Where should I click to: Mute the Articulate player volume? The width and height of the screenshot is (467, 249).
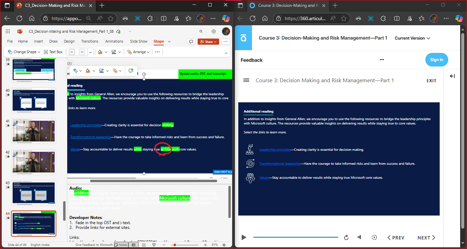(359, 237)
